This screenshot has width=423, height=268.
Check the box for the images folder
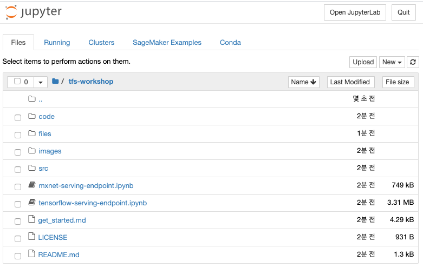coord(18,152)
